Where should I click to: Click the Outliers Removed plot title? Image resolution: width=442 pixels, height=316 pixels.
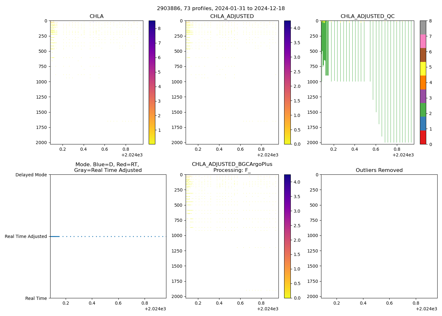pos(379,170)
